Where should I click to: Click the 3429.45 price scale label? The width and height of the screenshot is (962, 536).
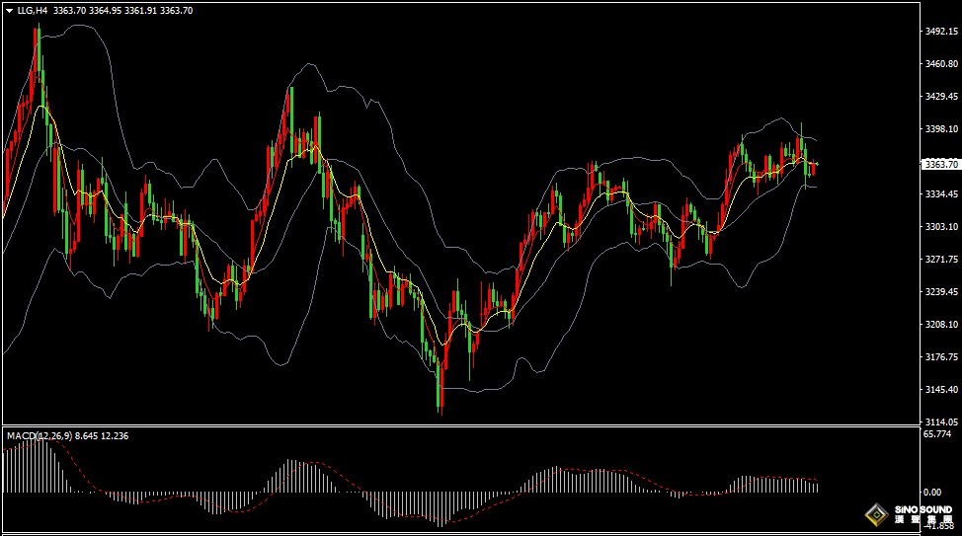[940, 97]
